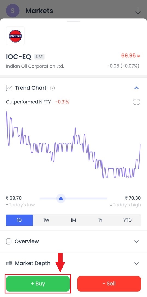Tap the Indian Oil company logo
The width and height of the screenshot is (147, 297).
pos(15,36)
